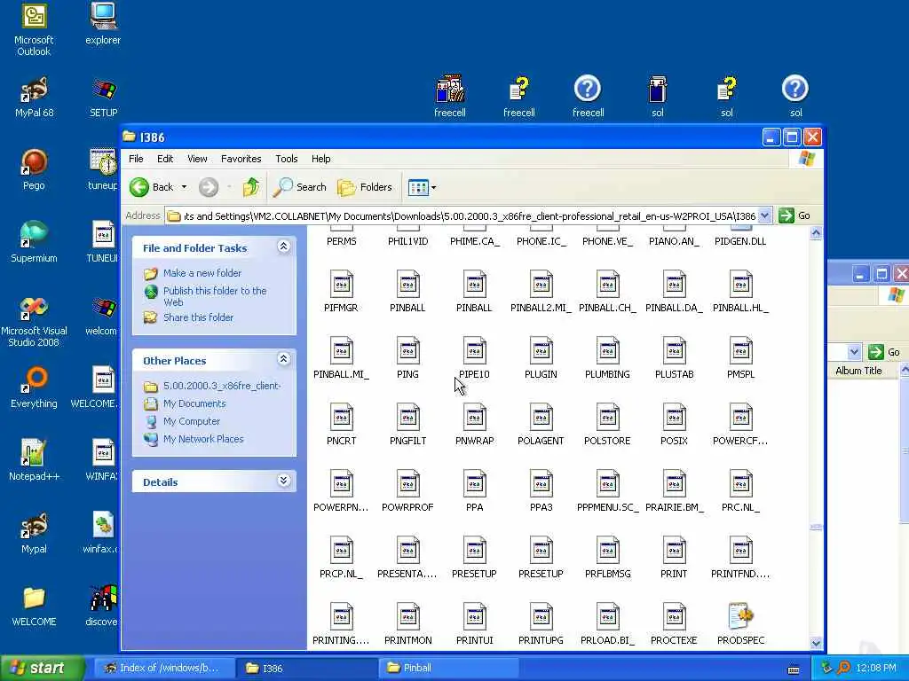Select the PINBALL.MI_ file
The width and height of the screenshot is (909, 681).
click(x=341, y=358)
